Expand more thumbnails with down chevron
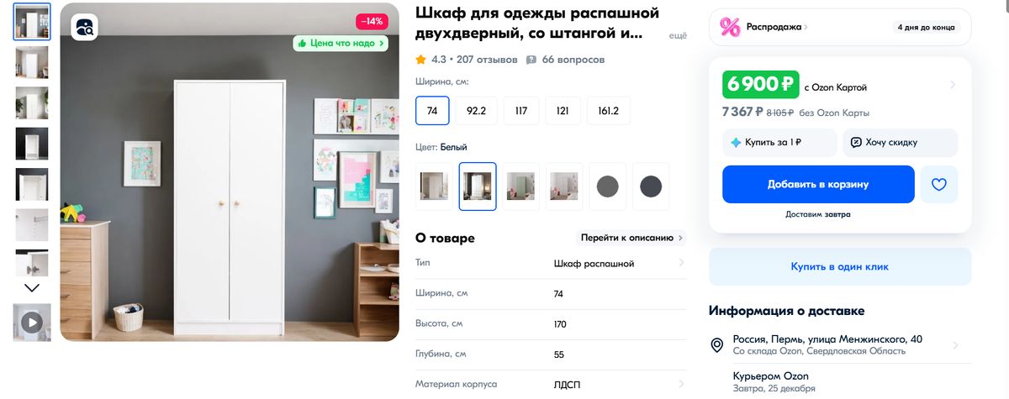Viewport: 1009px width, 399px height. [x=32, y=287]
